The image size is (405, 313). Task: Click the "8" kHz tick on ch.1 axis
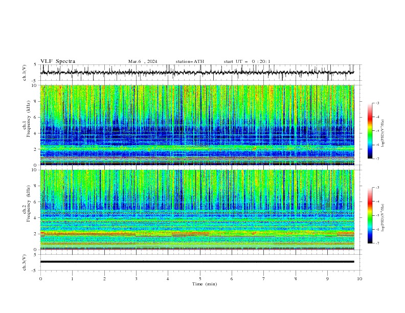pos(36,101)
